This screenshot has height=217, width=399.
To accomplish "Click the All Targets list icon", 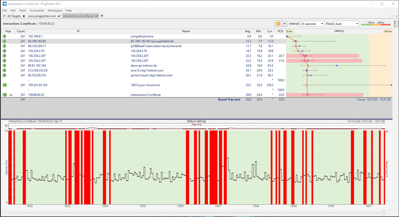I will [4, 16].
